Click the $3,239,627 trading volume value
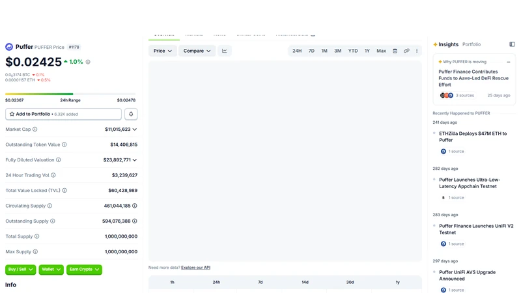The width and height of the screenshot is (521, 293). point(124,175)
